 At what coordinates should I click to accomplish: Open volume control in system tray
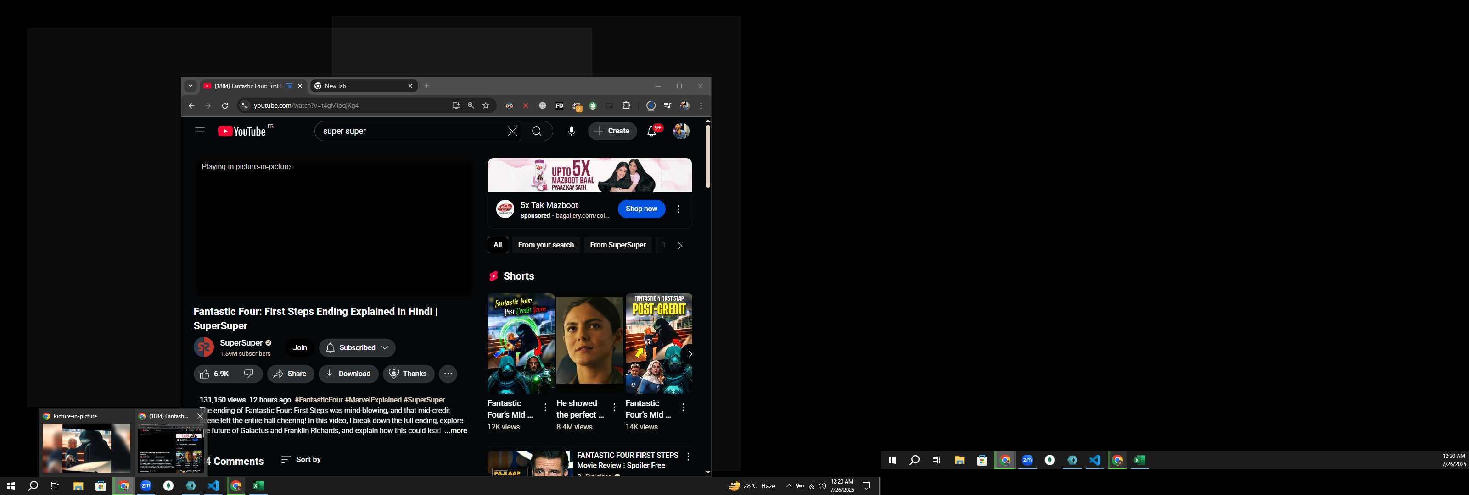[822, 486]
